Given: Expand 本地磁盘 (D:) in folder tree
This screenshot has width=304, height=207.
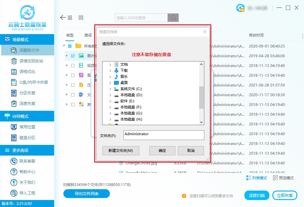Looking at the screenshot, I should tap(110, 95).
